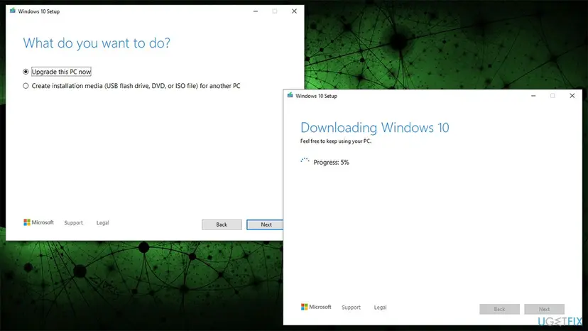This screenshot has width=588, height=331.
Task: Click Next in the 'What do you want to do?' window
Action: pyautogui.click(x=265, y=224)
